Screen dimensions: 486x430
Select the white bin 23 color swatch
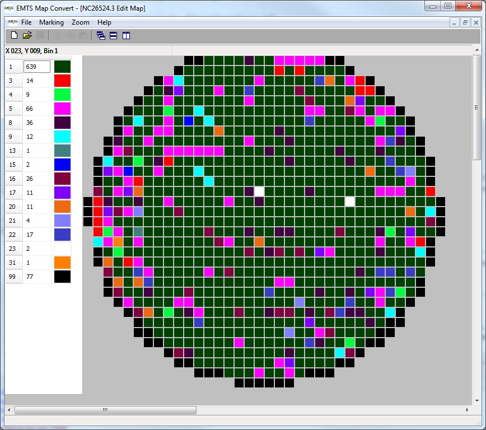pyautogui.click(x=62, y=249)
